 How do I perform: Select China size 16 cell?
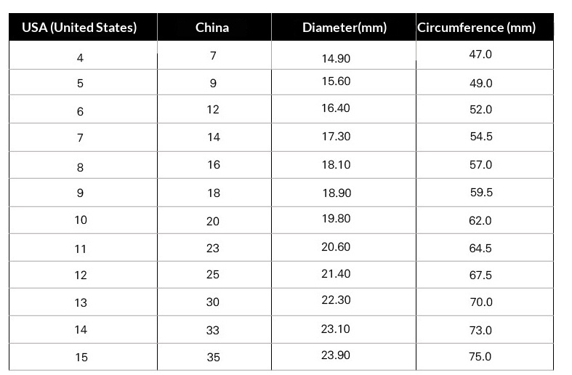point(213,165)
